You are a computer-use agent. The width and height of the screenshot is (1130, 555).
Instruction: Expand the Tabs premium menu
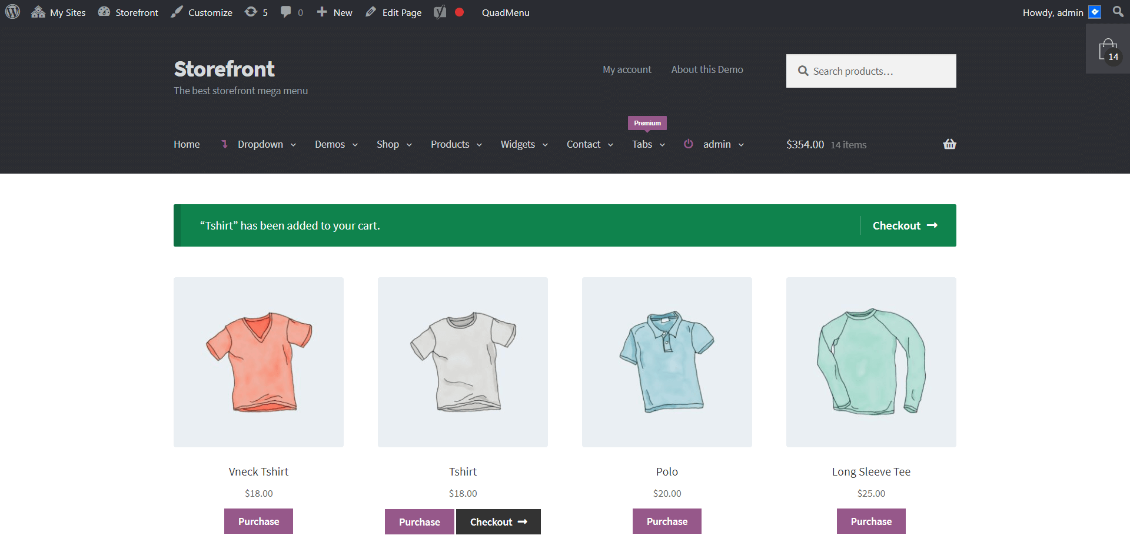648,144
